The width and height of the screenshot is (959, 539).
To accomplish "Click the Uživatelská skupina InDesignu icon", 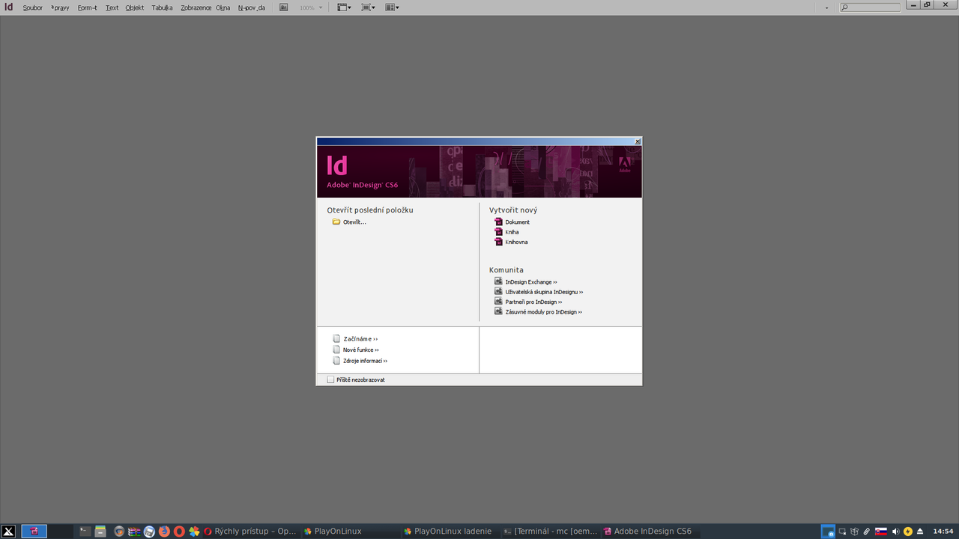I will 498,291.
